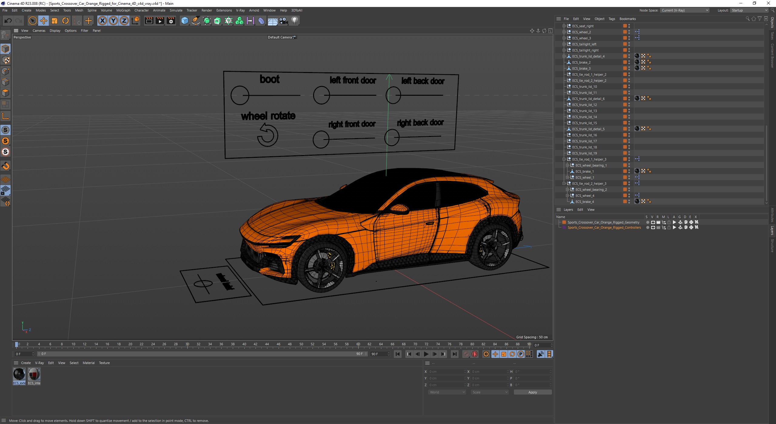The image size is (776, 424).
Task: Click the Render View clapperboard icon
Action: [149, 21]
